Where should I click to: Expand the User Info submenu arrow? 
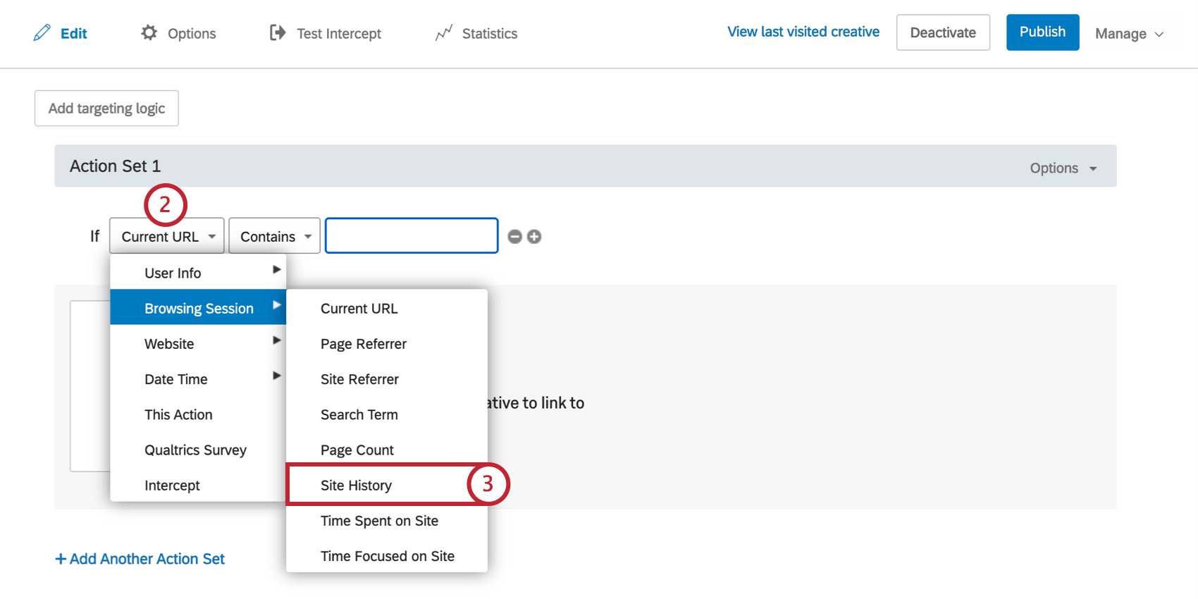pos(276,270)
